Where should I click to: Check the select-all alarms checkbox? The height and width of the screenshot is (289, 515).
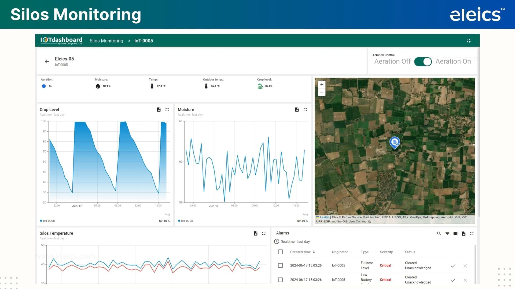point(280,252)
